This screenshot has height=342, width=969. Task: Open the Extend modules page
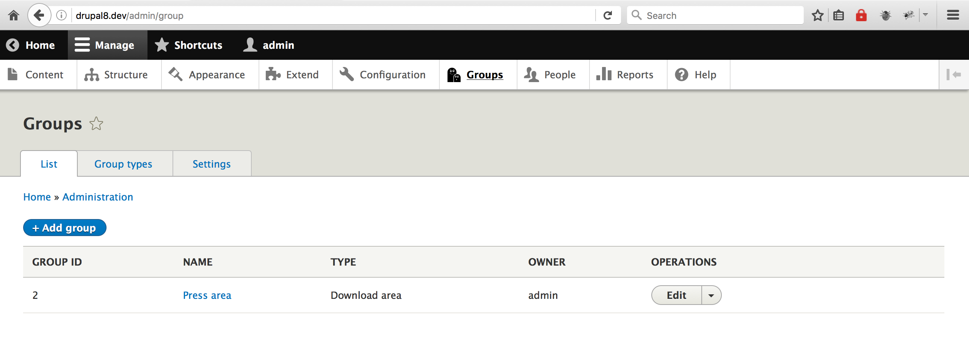296,75
